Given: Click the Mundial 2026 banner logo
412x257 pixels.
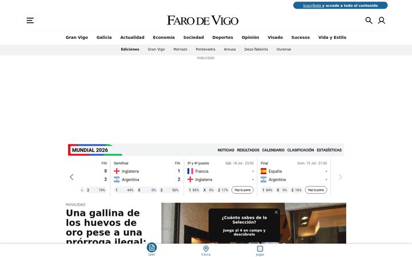Looking at the screenshot, I should click(x=95, y=150).
